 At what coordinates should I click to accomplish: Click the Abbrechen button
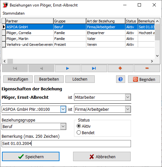pos(102,157)
